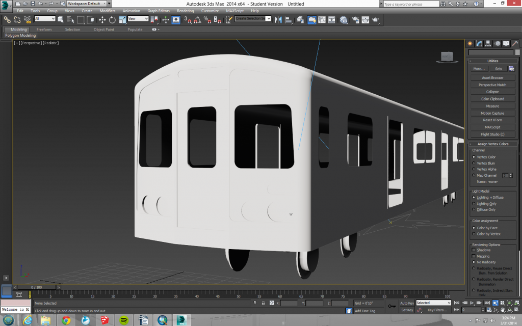
Task: Click the Key Filters button
Action: coord(437,310)
